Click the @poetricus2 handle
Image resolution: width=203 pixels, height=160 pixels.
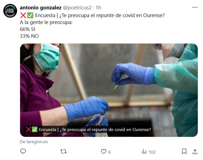click(77, 8)
